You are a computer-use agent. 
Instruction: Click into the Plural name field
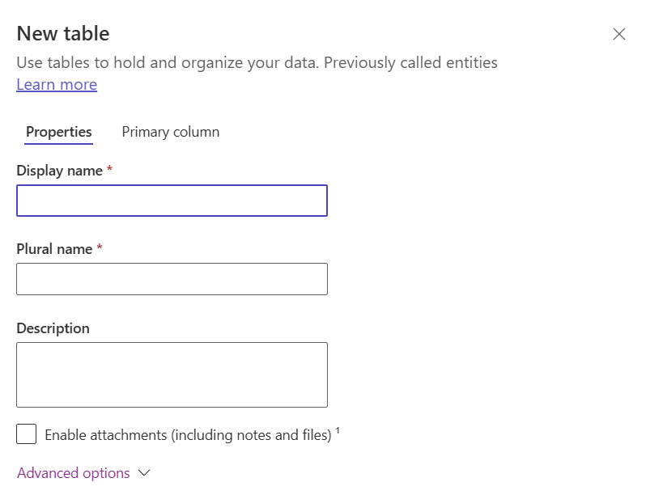[x=172, y=279]
